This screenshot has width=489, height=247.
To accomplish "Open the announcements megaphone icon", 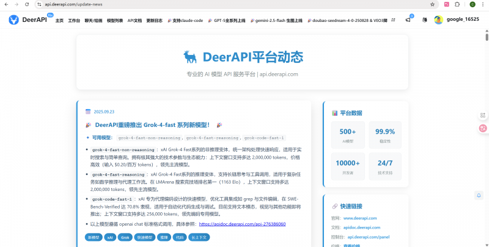I will point(408,20).
